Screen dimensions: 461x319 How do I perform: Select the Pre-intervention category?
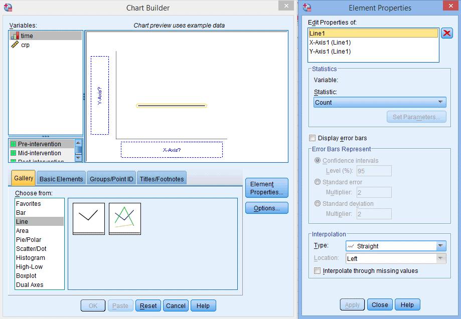(42, 144)
